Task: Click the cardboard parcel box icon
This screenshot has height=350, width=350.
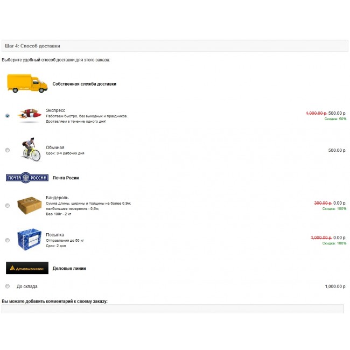Action: (x=30, y=206)
